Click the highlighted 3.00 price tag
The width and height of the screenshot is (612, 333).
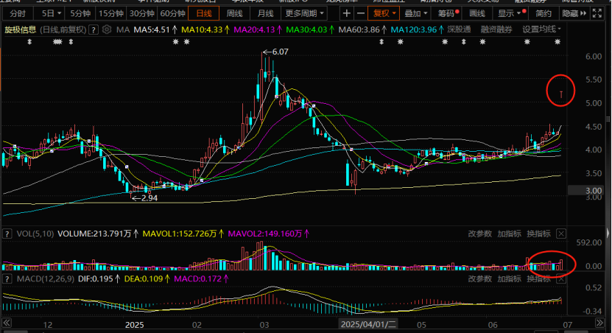pos(585,191)
